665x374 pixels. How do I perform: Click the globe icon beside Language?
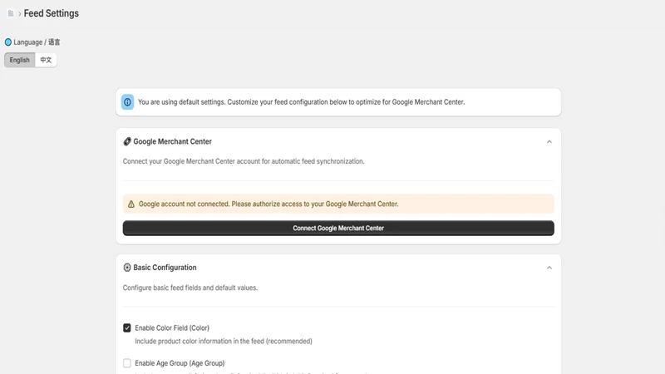[8, 42]
